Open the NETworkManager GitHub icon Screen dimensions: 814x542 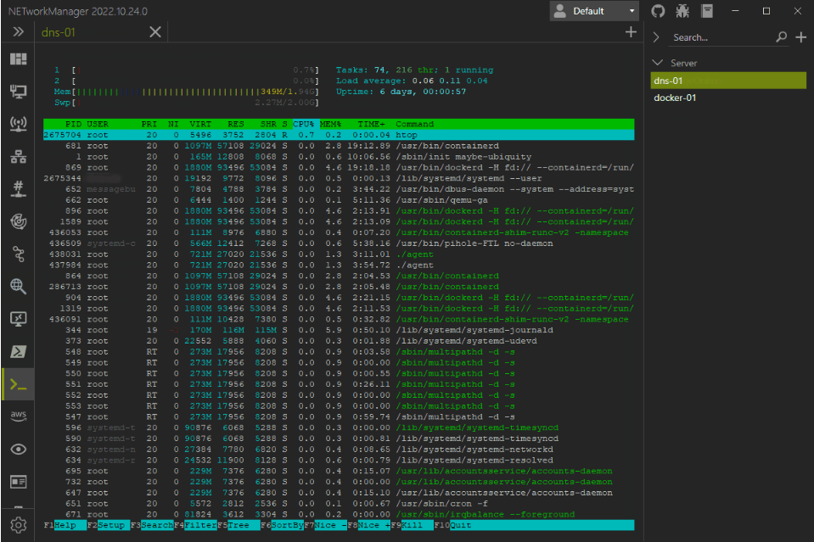tap(660, 11)
